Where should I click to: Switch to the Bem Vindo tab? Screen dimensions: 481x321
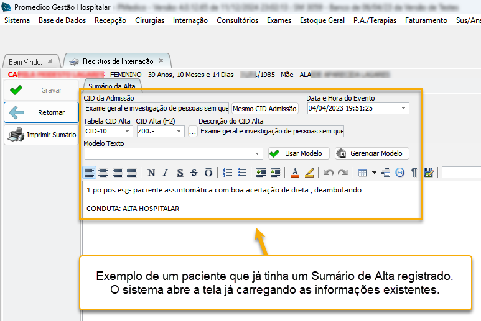[26, 61]
